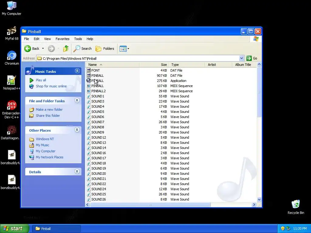The width and height of the screenshot is (311, 233).
Task: Open the View menu
Action: (x=47, y=39)
